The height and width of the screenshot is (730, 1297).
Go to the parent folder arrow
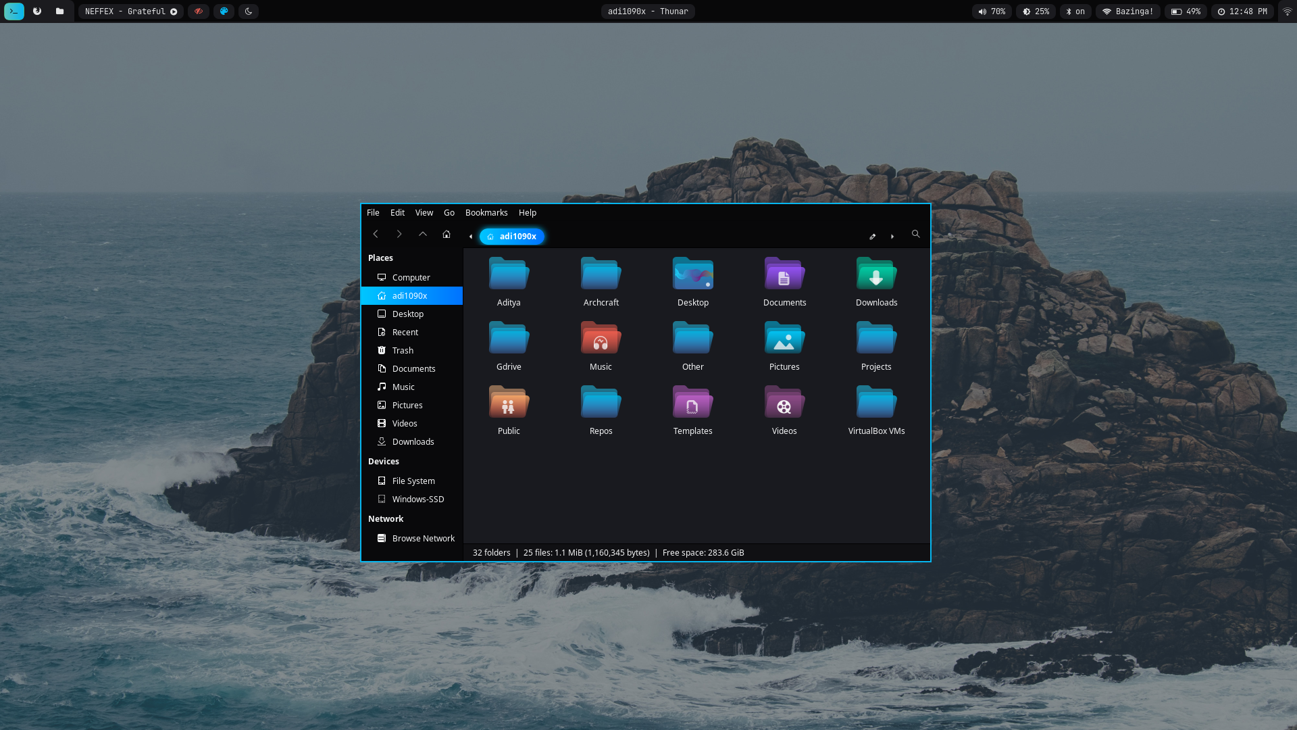(423, 234)
